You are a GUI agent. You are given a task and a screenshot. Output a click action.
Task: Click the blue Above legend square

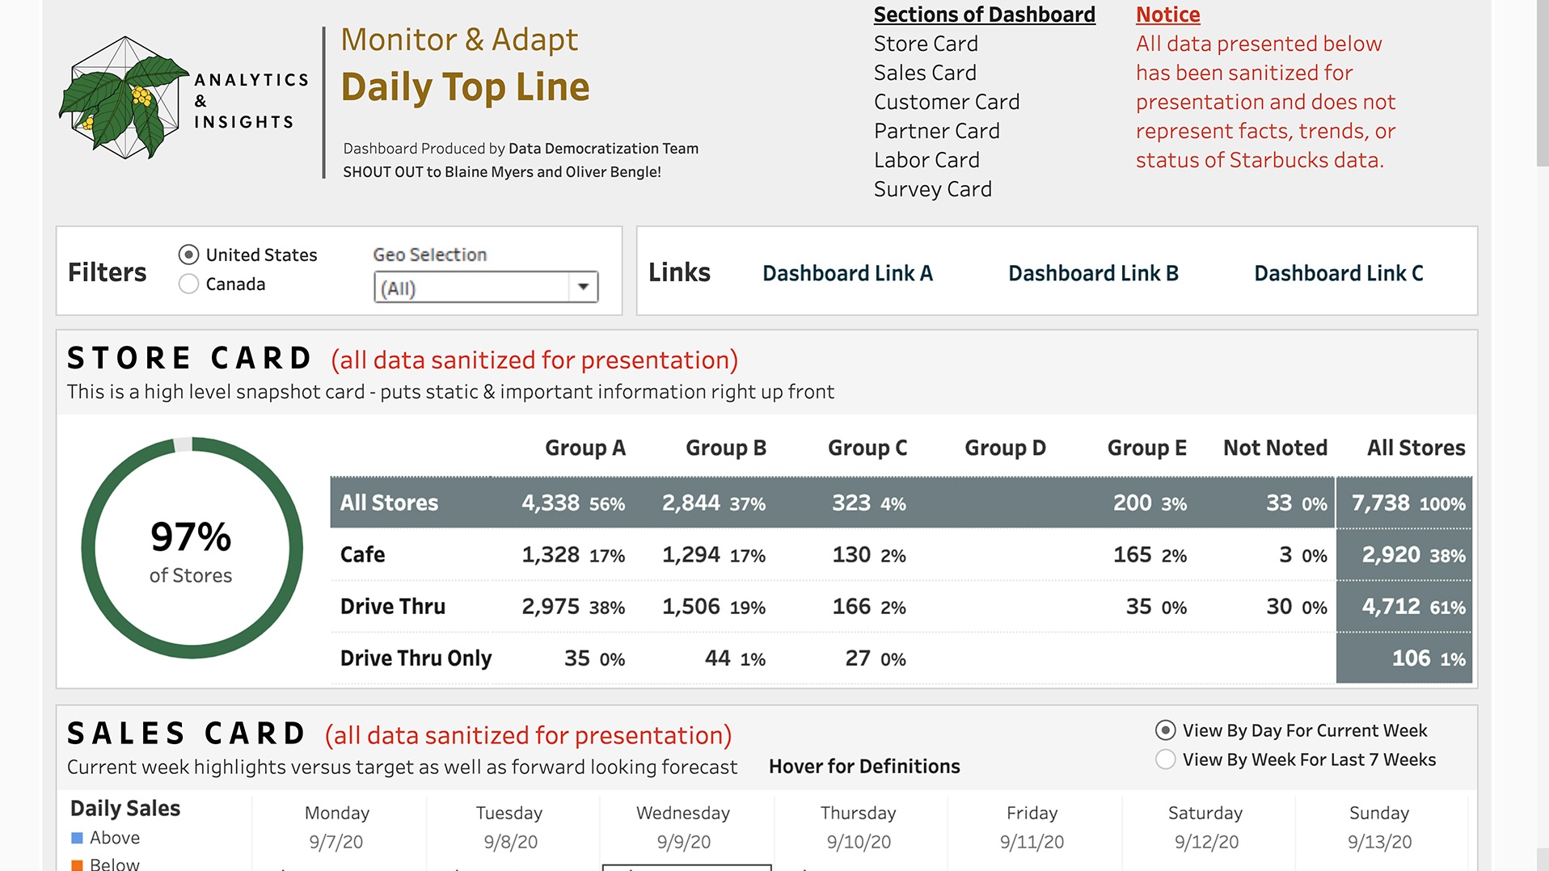point(78,838)
